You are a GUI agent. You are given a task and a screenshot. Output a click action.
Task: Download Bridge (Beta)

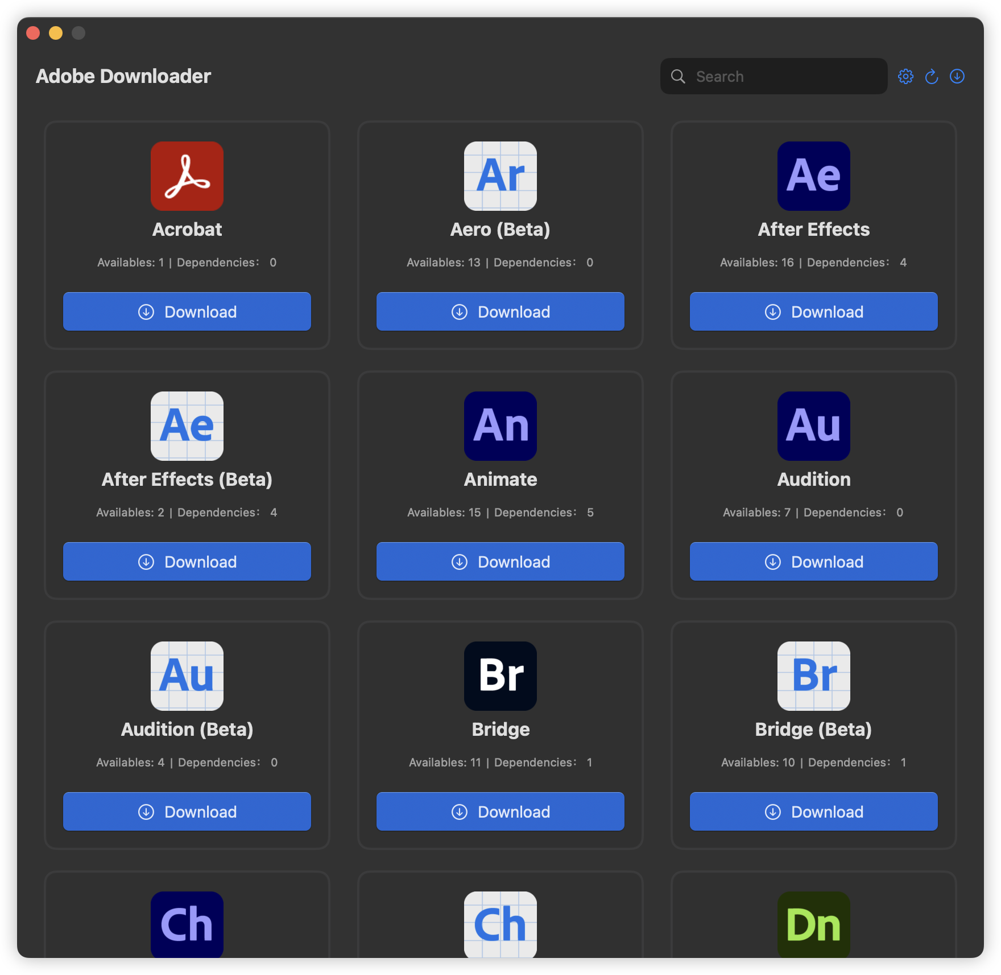(814, 811)
